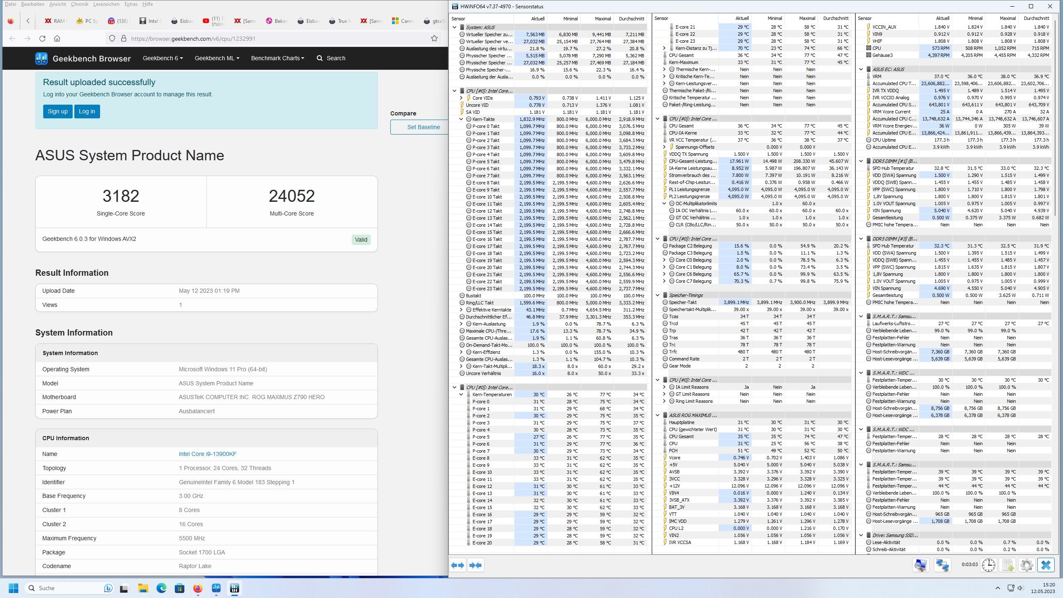Open volume control in the system tray
This screenshot has width=1063, height=598.
1021,588
